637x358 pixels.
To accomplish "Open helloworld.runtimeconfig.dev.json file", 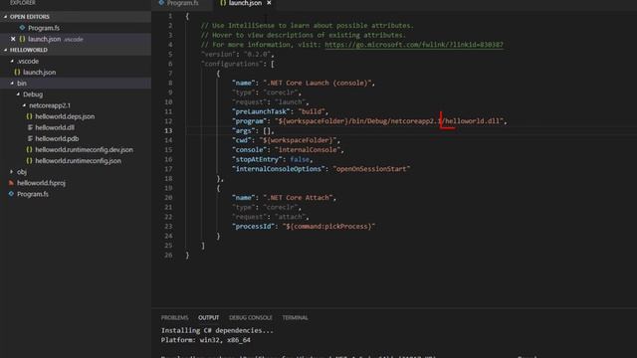I will 84,150.
